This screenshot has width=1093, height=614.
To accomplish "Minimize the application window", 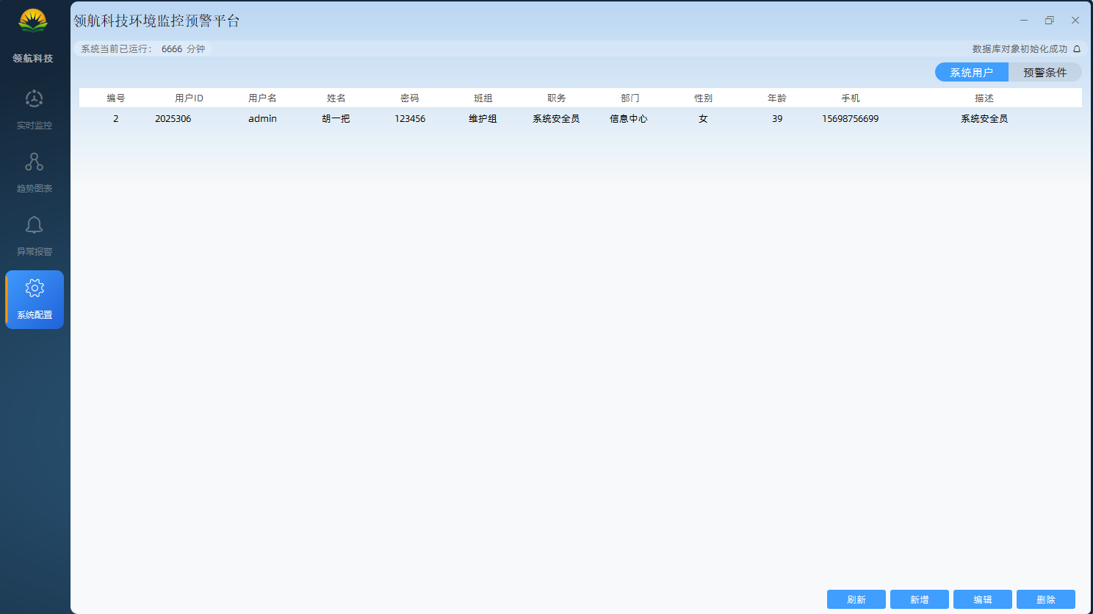I will coord(1024,21).
